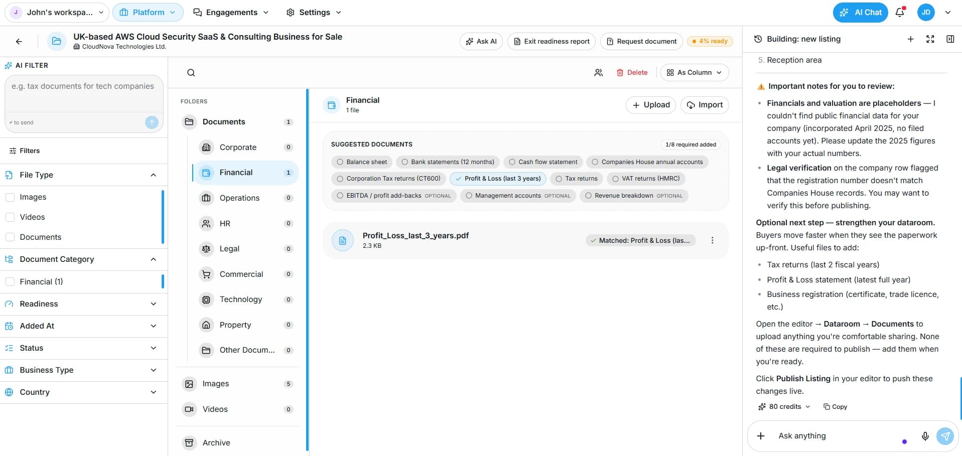Check the Documents file type checkbox
The width and height of the screenshot is (962, 456).
[10, 237]
